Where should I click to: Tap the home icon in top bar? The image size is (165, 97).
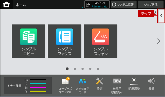[x=6, y=5]
